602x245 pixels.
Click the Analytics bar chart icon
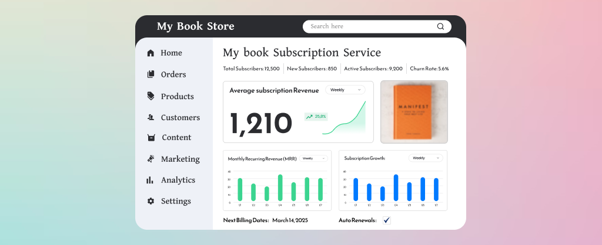point(150,180)
